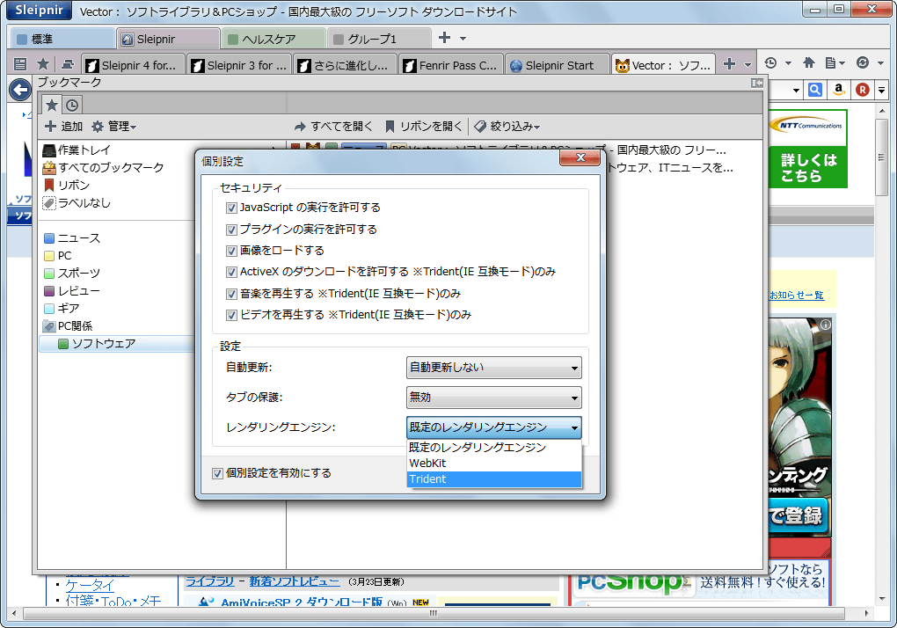
Task: Choose 既定のレンダリングエンジン in the list
Action: pos(493,448)
